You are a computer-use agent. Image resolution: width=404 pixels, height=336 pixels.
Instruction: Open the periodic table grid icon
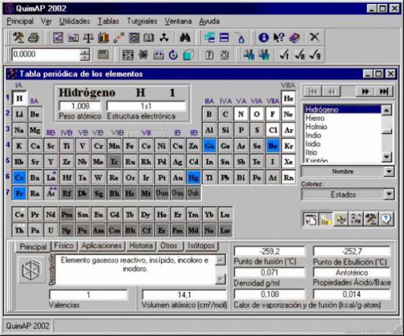[x=134, y=37]
